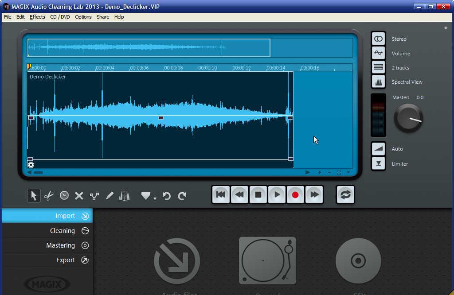Switch to the Import section

47,216
